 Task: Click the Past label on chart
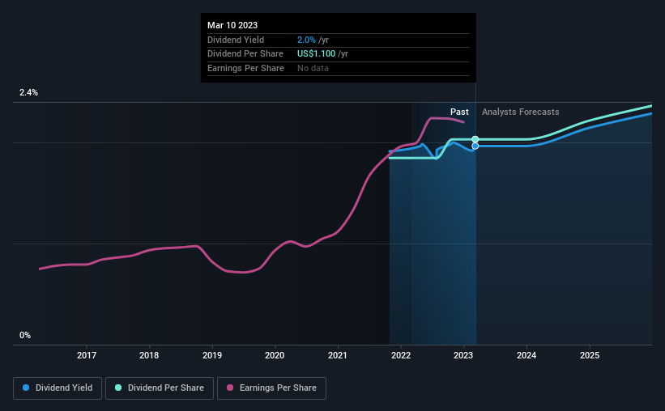click(x=459, y=112)
